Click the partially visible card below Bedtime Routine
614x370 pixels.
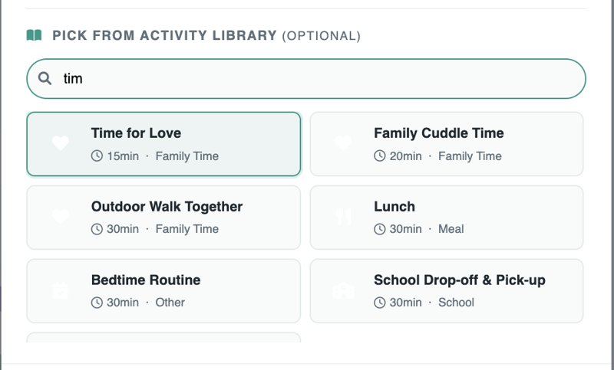tap(163, 338)
